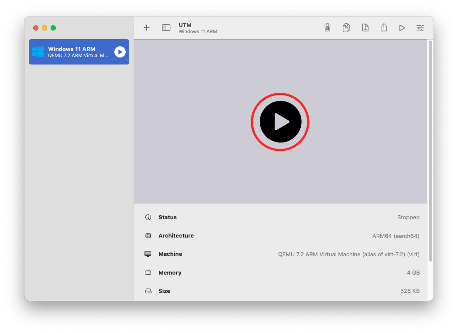This screenshot has width=458, height=333.
Task: Select the Windows 11 ARM name in sidebar
Action: coord(72,49)
